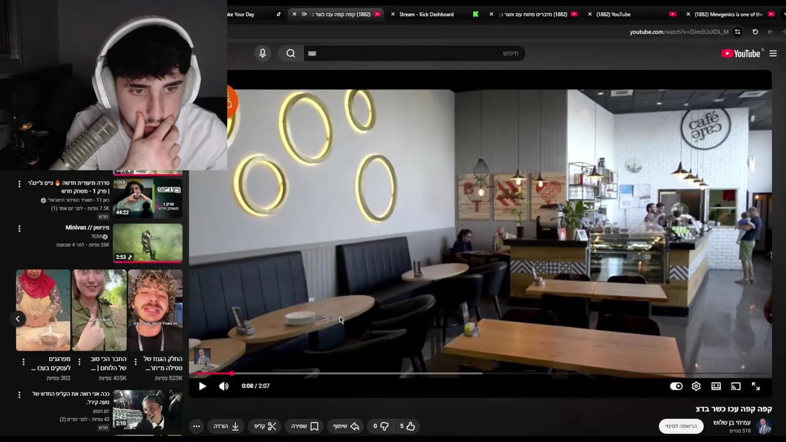Dislike the video with thumbs down
Screen dimensions: 786x442
click(x=381, y=426)
